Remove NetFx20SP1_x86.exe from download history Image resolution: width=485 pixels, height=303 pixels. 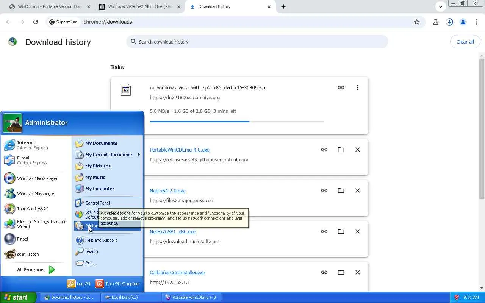coord(357,231)
